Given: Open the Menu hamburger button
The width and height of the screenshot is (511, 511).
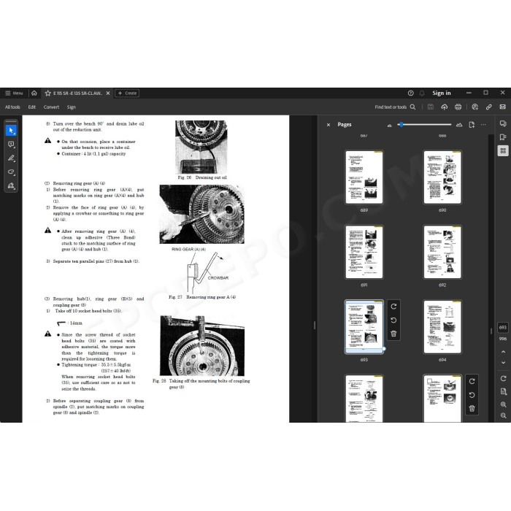Looking at the screenshot, I should point(14,93).
